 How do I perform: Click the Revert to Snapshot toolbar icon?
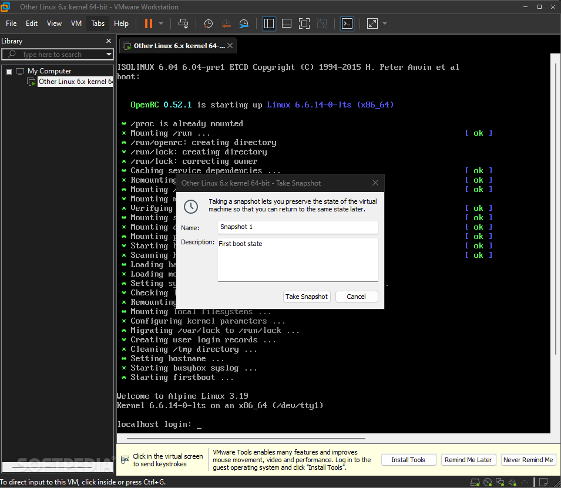[x=226, y=23]
